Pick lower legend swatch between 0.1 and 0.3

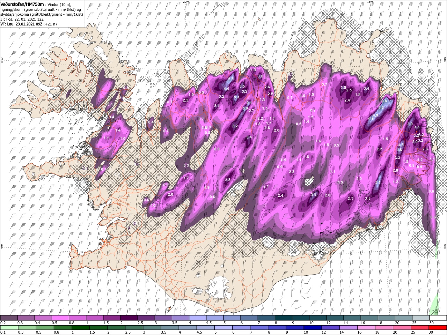[x=9, y=327]
